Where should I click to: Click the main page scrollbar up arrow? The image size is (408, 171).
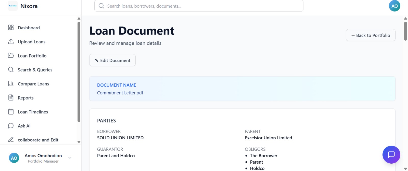point(405,18)
